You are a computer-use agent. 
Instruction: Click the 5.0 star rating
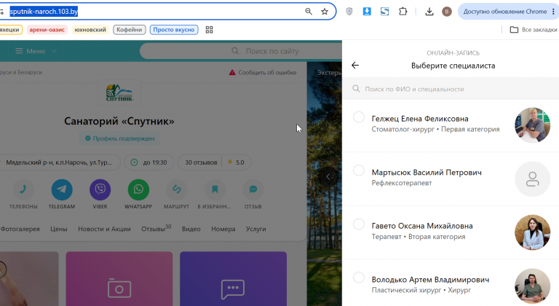coord(236,162)
